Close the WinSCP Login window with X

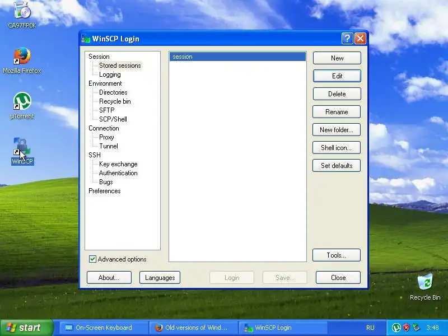360,38
